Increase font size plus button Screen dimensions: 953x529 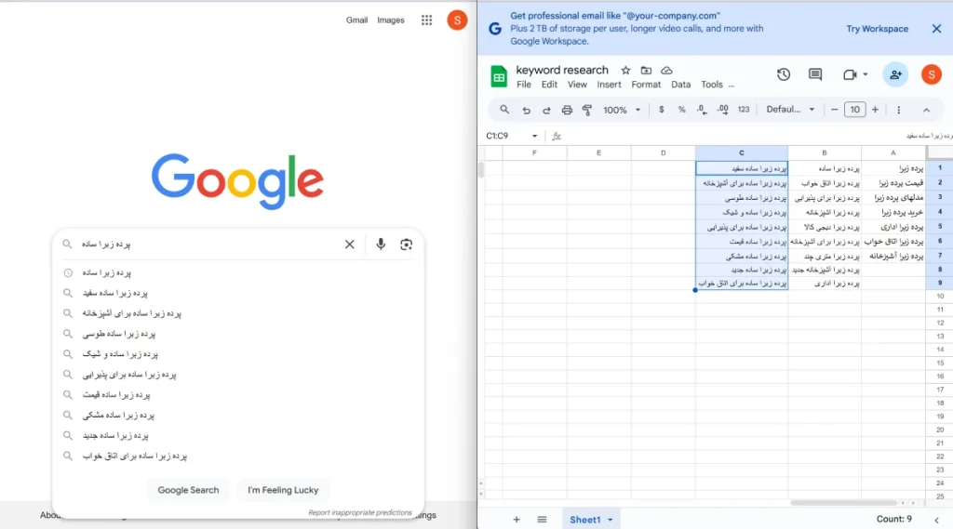pyautogui.click(x=875, y=110)
